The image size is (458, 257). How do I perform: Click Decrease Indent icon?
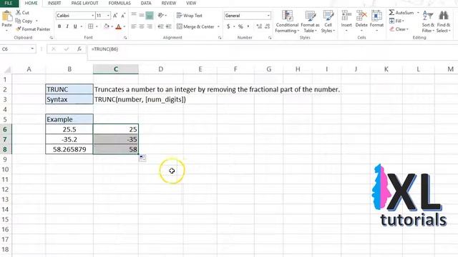160,26
